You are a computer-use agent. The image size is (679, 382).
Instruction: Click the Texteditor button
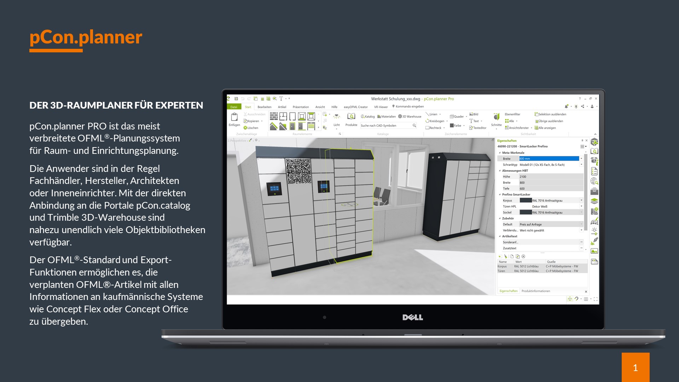tap(478, 128)
